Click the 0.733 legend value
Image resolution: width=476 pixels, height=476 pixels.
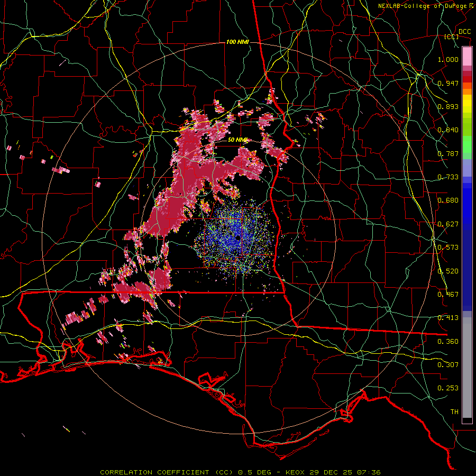coord(448,177)
